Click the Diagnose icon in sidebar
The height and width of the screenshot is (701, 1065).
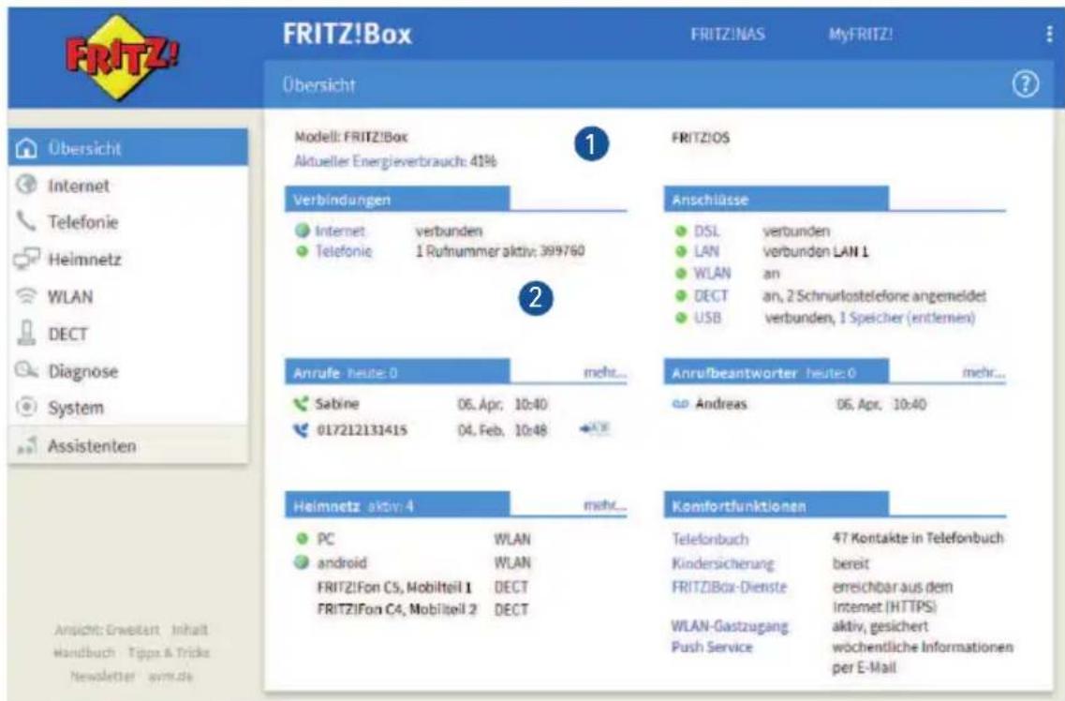pyautogui.click(x=26, y=370)
